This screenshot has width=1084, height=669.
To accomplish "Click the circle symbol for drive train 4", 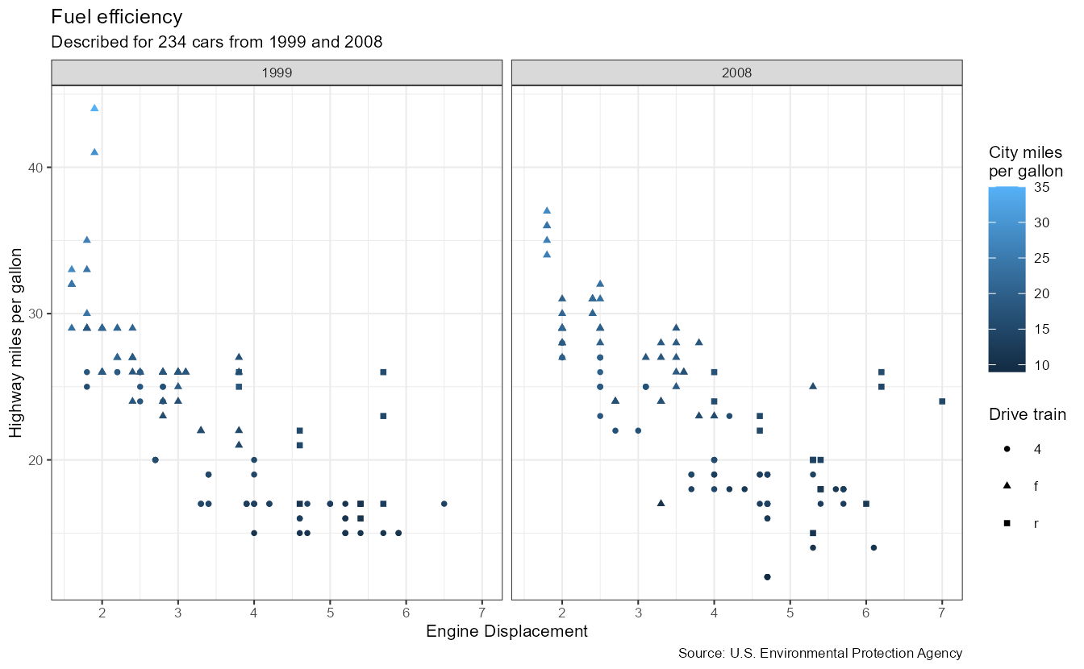I will pyautogui.click(x=1008, y=450).
